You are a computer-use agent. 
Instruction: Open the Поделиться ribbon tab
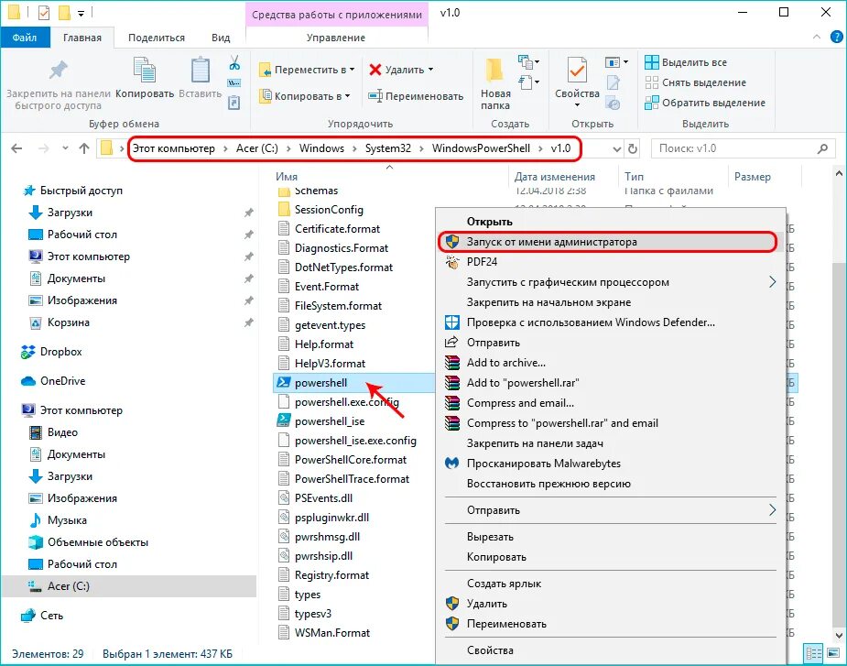click(x=156, y=38)
